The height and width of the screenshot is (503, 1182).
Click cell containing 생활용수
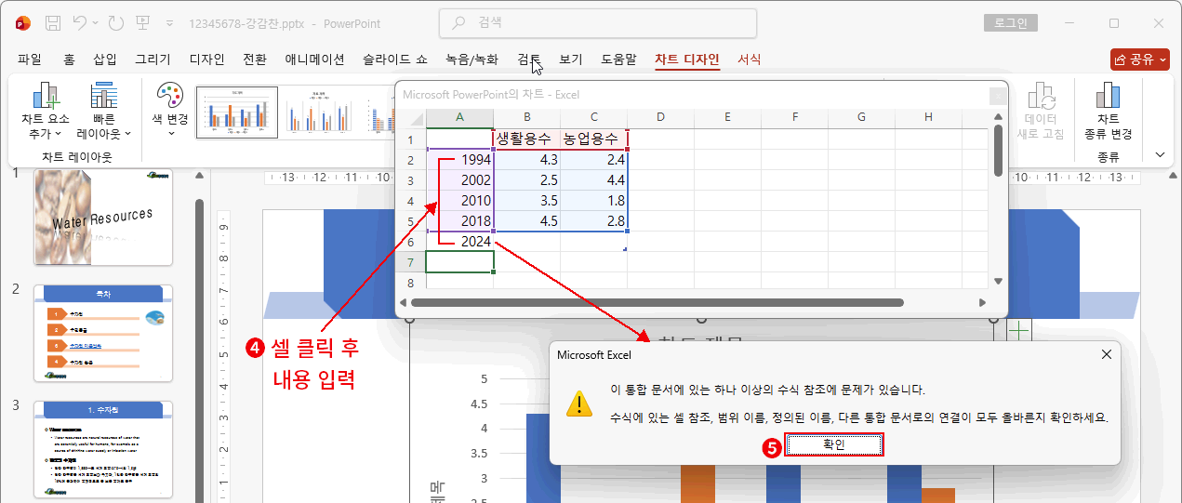(526, 139)
